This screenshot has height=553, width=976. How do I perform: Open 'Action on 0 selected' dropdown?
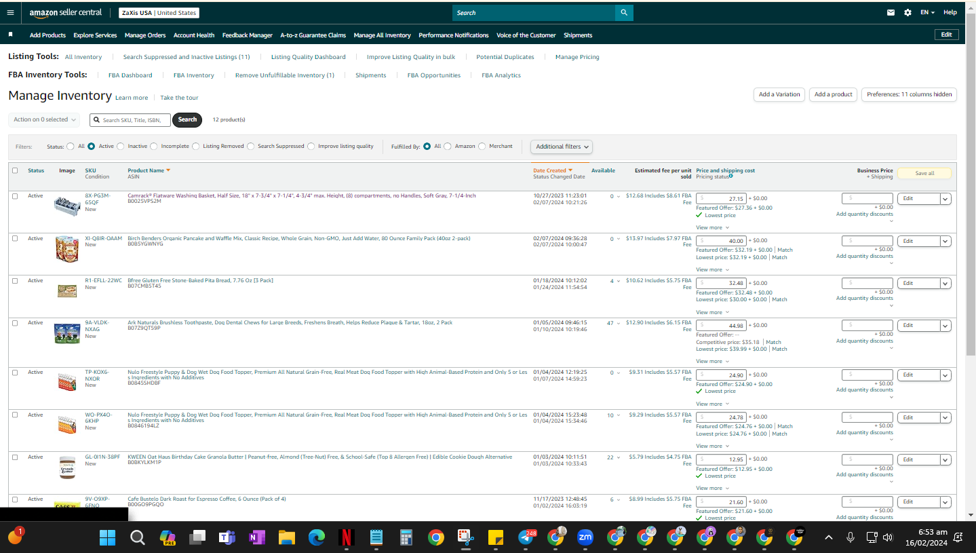[x=45, y=119]
